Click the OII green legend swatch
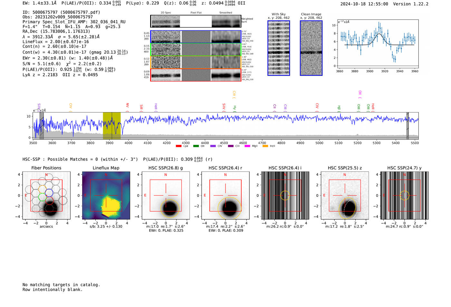Image resolution: width=451 pixels, height=307 pixels. 196,146
